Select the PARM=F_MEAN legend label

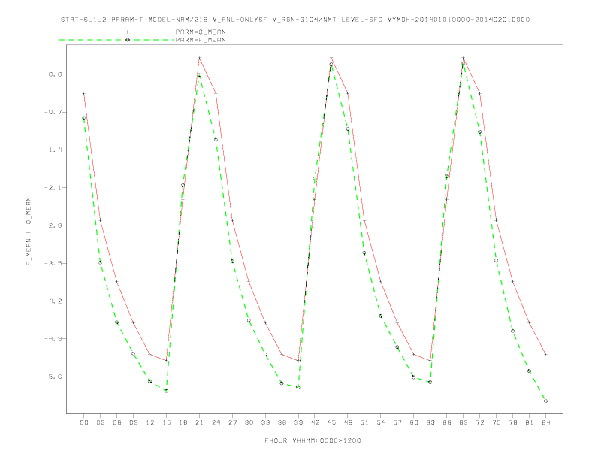pos(201,40)
